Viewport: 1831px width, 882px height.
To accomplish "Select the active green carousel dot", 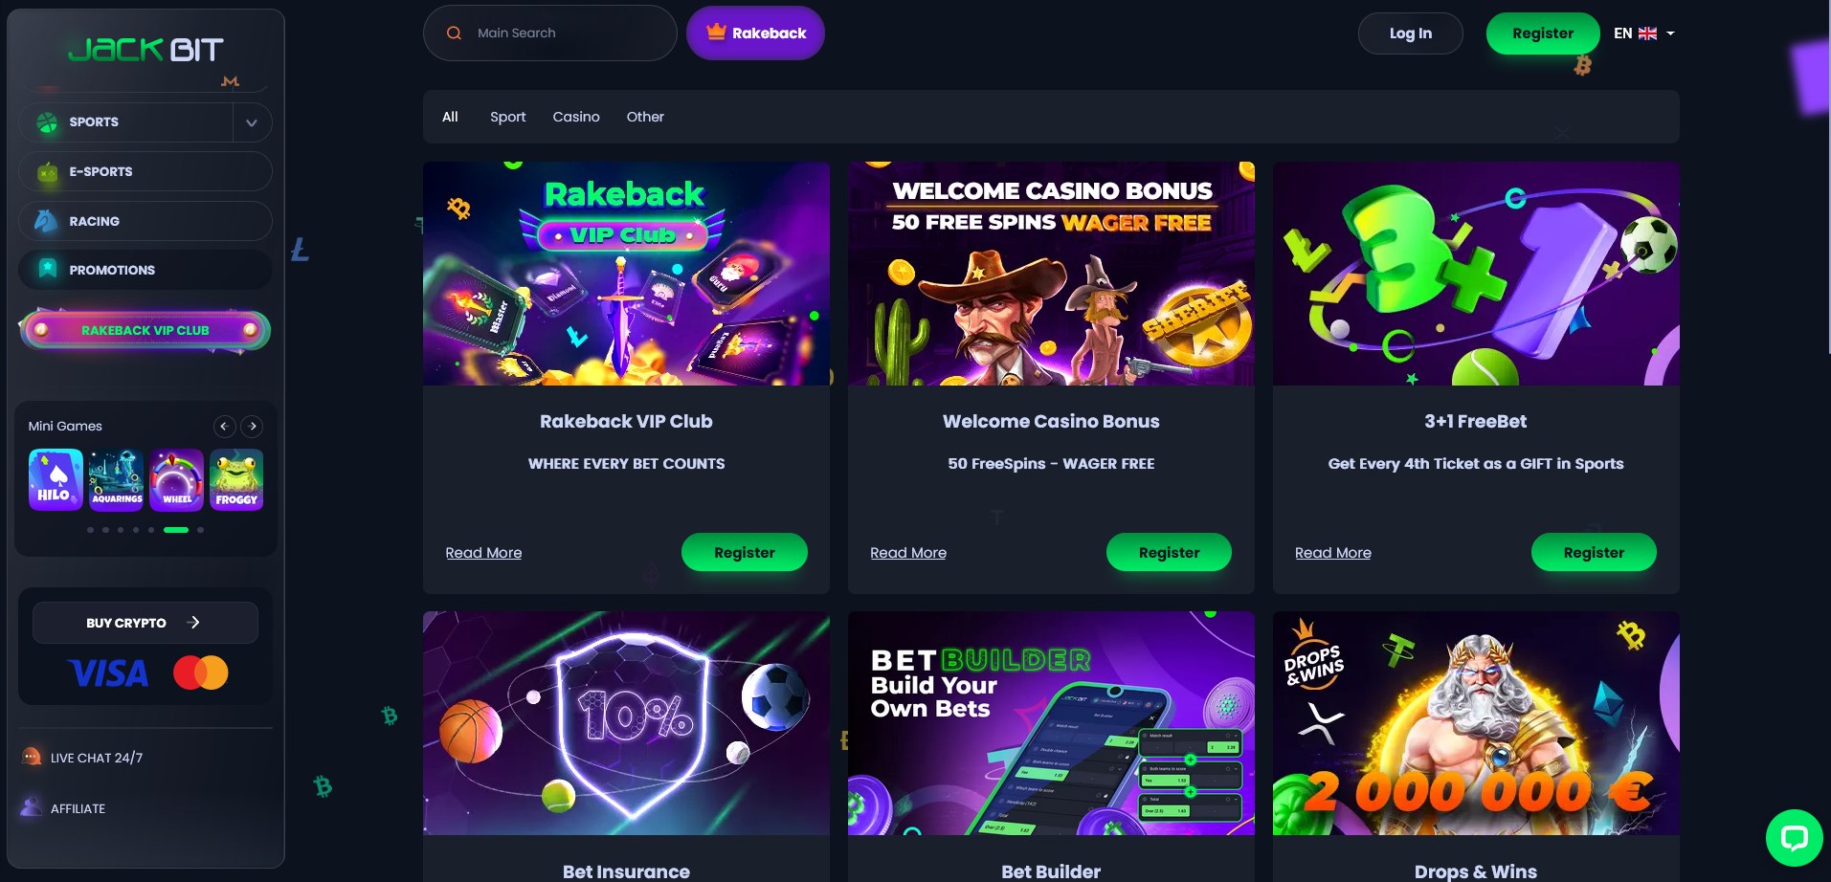I will tap(176, 530).
